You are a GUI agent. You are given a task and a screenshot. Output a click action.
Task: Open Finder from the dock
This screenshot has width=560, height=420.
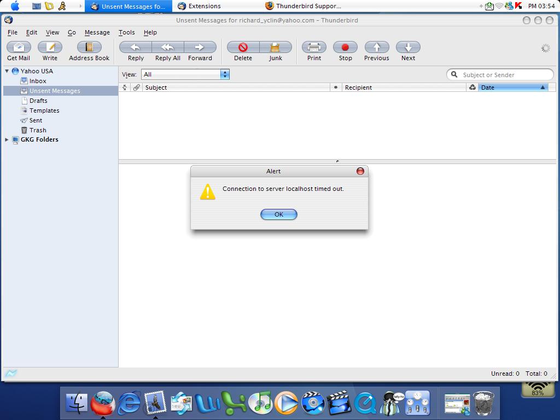pos(77,403)
